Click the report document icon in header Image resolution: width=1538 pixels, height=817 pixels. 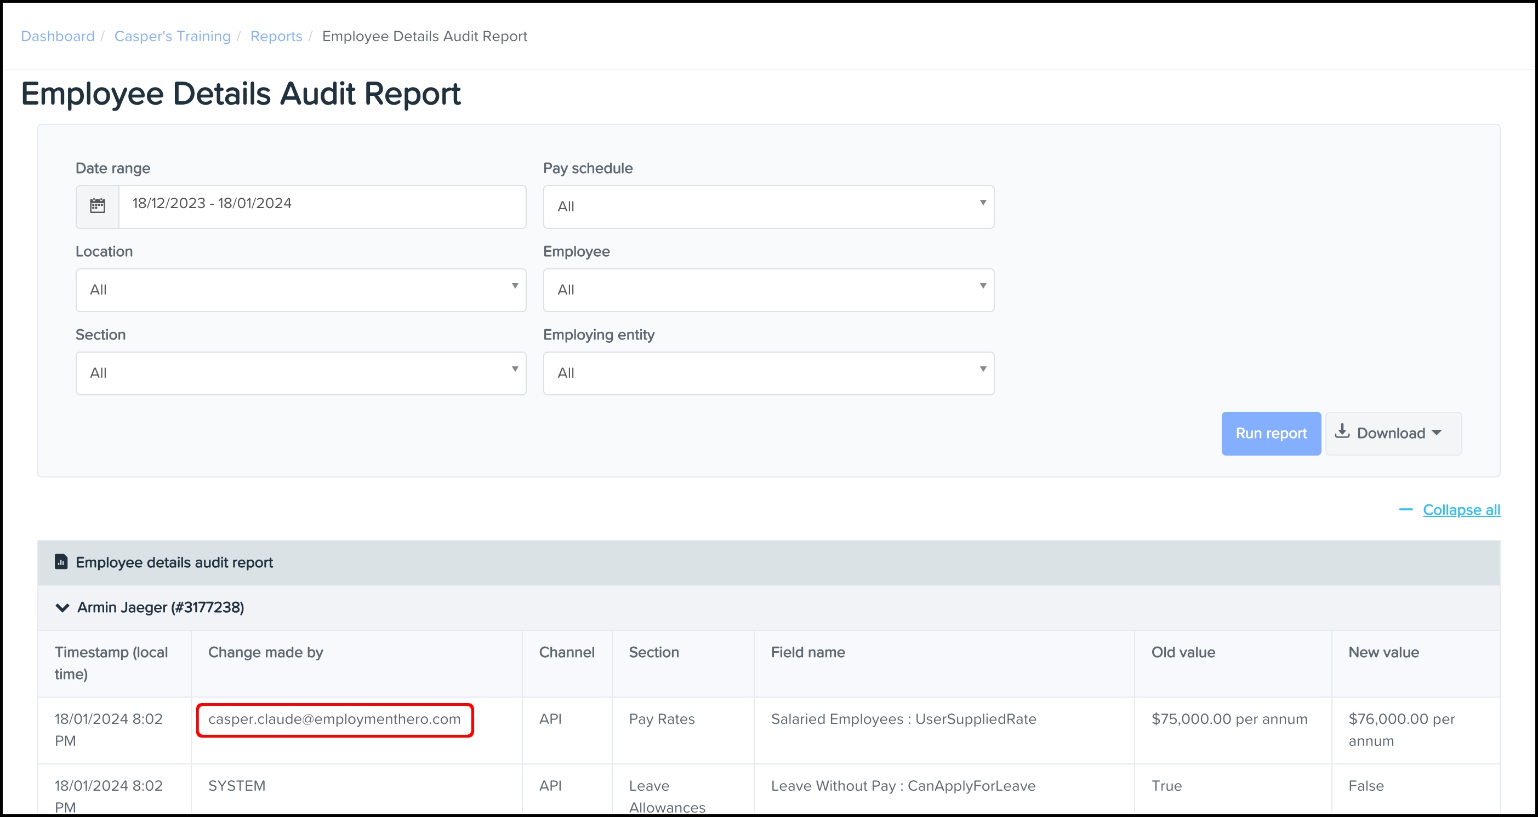click(x=61, y=562)
